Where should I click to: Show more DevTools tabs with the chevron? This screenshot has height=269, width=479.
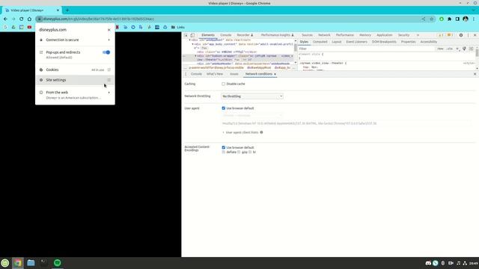click(418, 35)
